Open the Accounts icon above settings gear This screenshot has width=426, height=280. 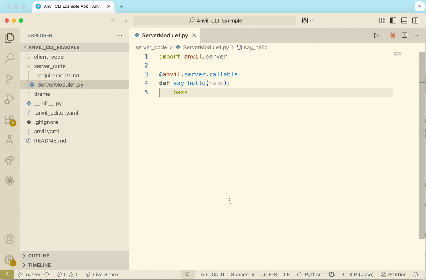point(10,239)
